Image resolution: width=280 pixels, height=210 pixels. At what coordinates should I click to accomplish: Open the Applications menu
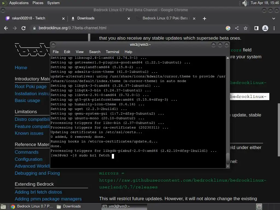point(19,3)
